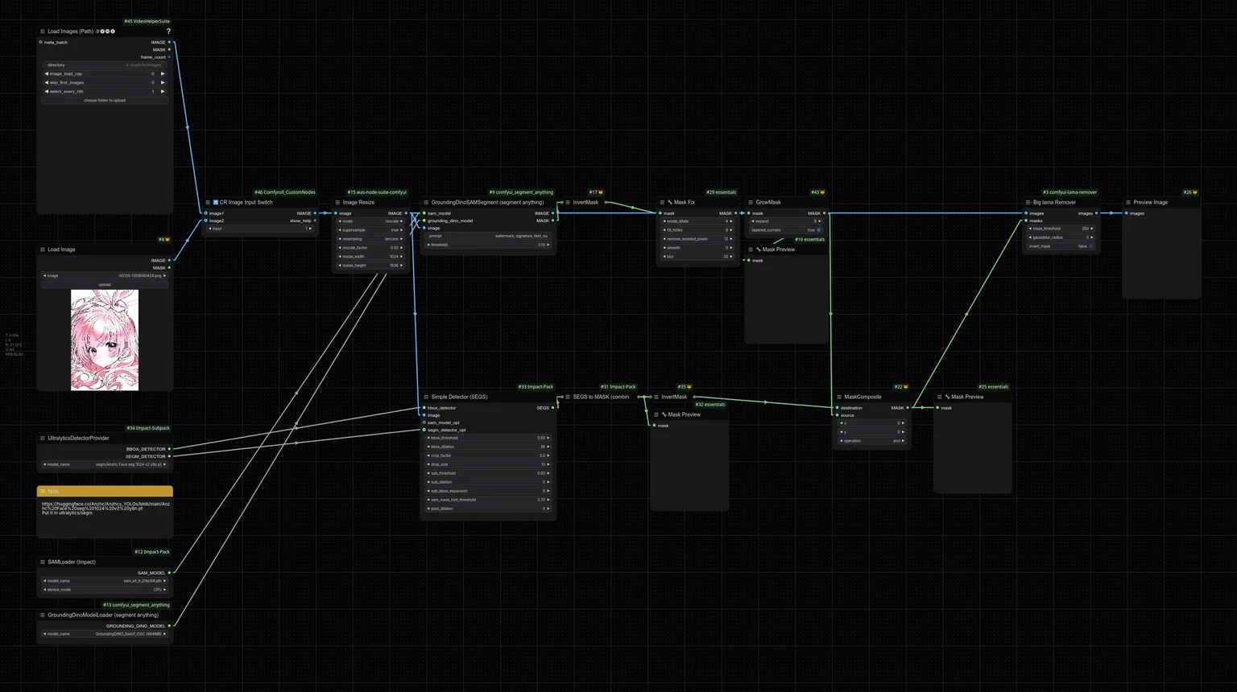
Task: Click 'choose folder to upload' button
Action: pos(105,101)
